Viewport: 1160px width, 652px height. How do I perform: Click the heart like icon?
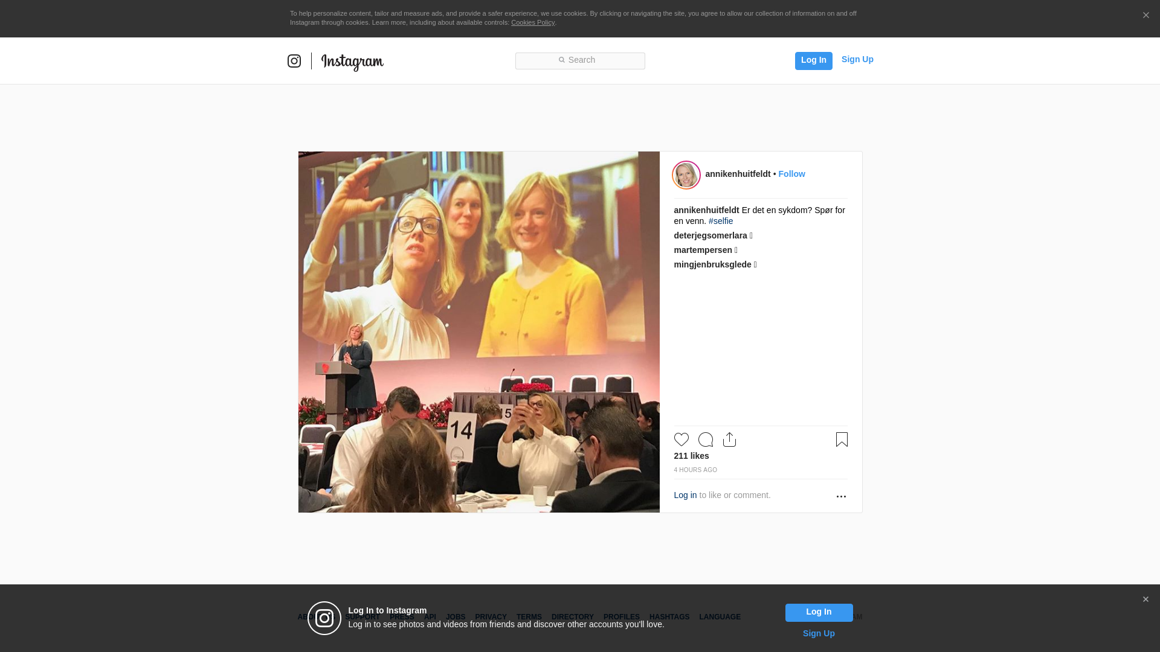(x=681, y=439)
